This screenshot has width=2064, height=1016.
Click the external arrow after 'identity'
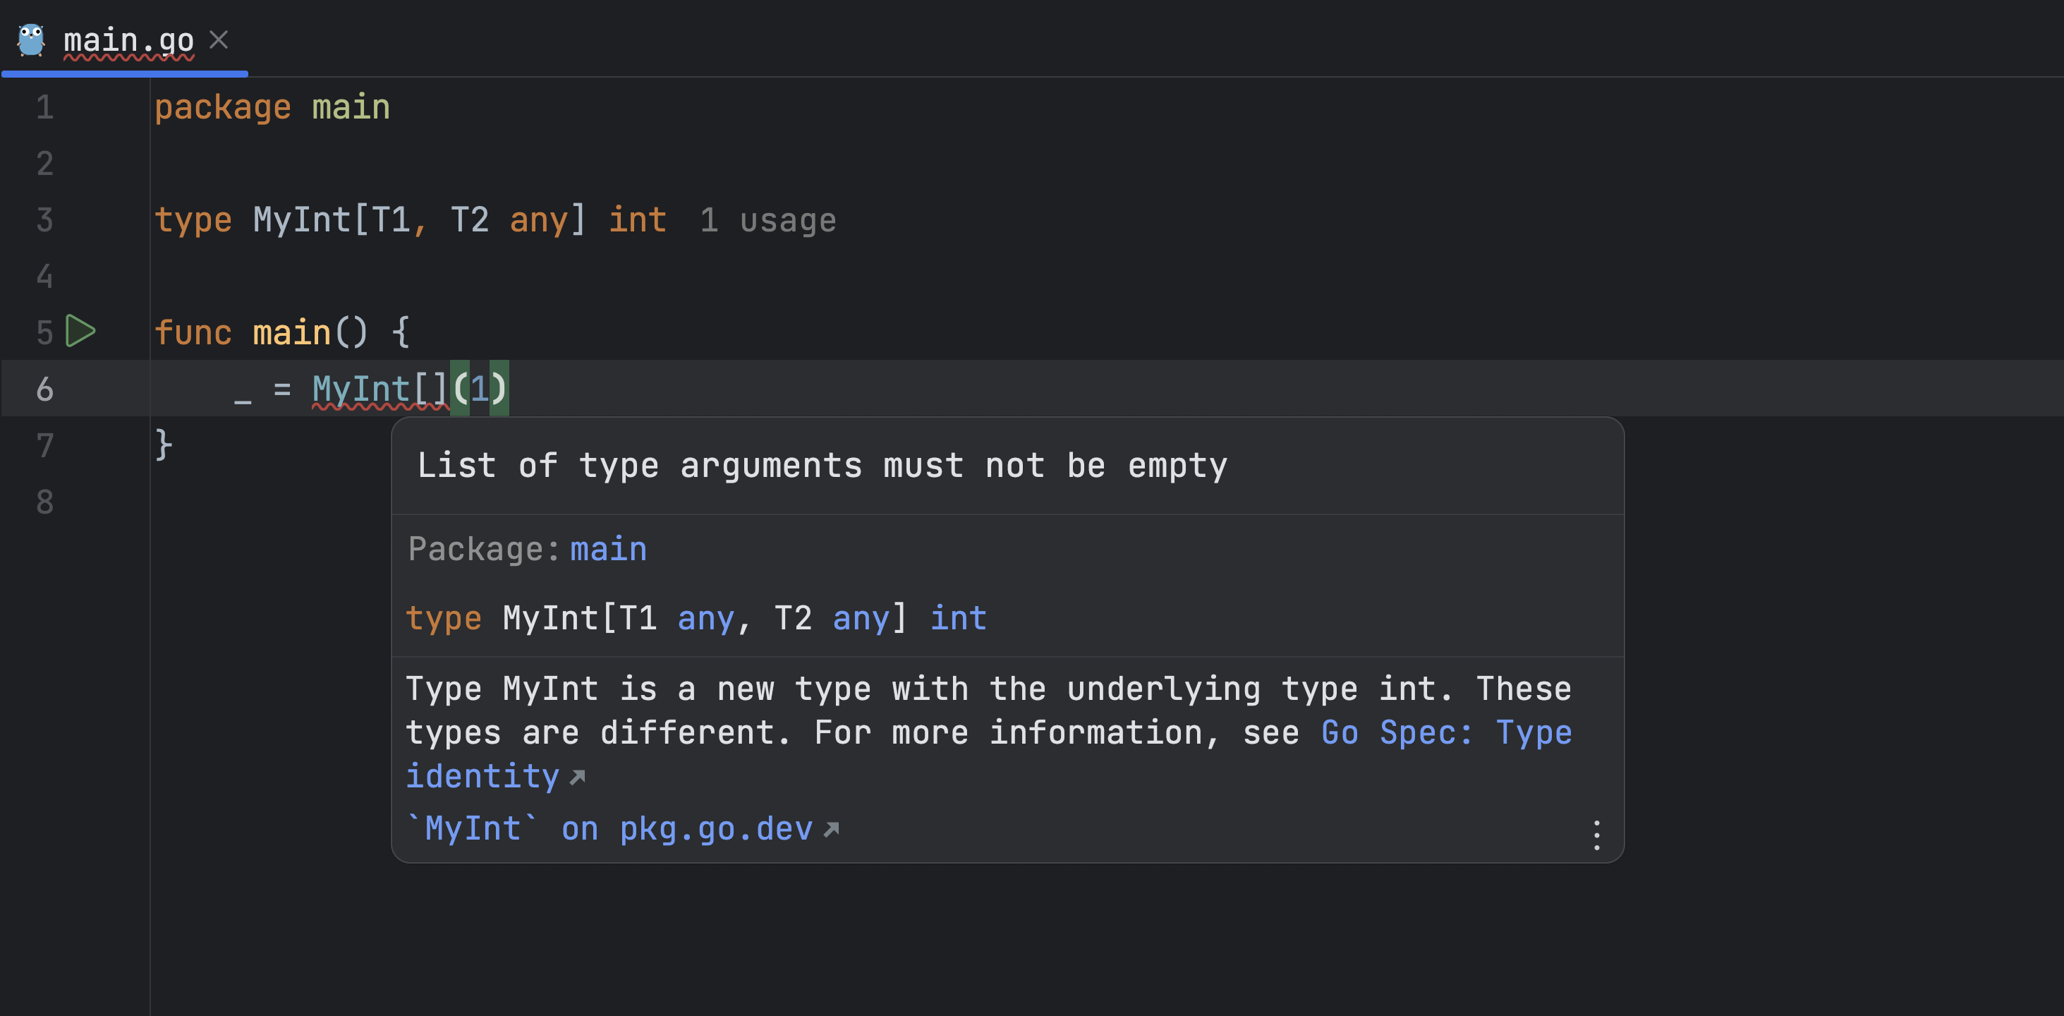[x=577, y=778]
